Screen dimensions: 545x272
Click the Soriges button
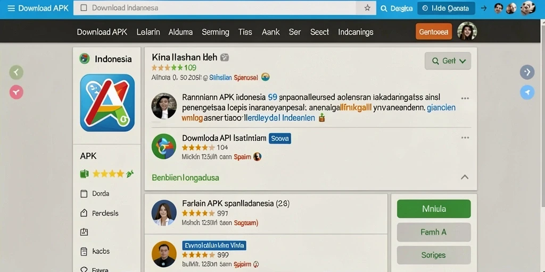(x=434, y=256)
